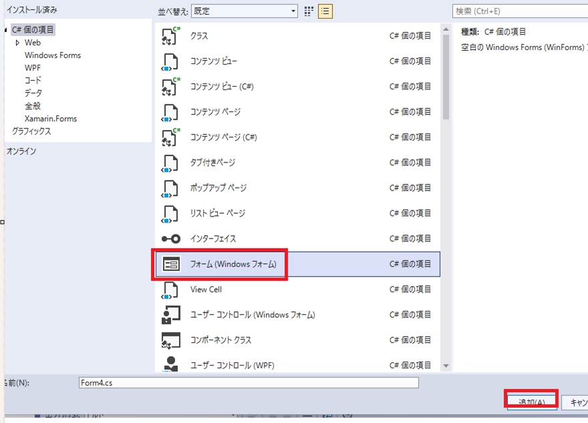Viewport: 588px width, 423px height.
Task: Open the オンライン section
Action: click(x=21, y=152)
